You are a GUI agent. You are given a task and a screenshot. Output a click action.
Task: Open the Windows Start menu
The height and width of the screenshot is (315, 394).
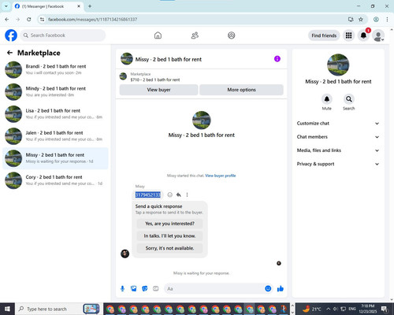[7, 309]
